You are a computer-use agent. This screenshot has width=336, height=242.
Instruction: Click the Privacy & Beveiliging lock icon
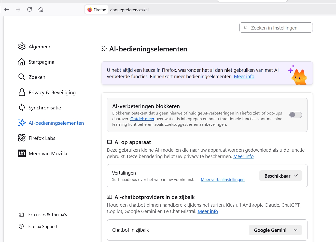coord(22,92)
